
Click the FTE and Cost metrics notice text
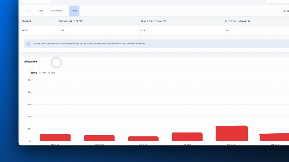tap(89, 44)
